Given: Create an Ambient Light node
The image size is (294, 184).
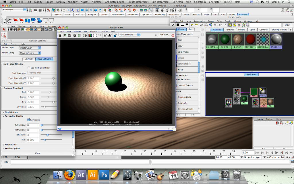Looking at the screenshot, I should point(184,97).
